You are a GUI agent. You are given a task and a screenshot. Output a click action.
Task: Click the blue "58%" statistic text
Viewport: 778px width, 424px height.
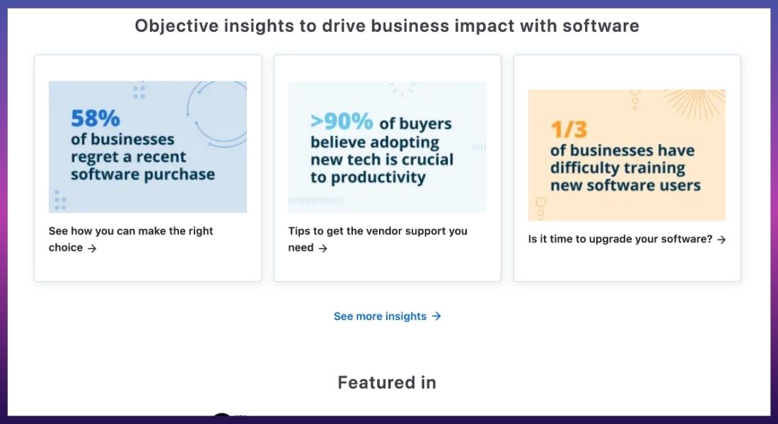[x=95, y=119]
